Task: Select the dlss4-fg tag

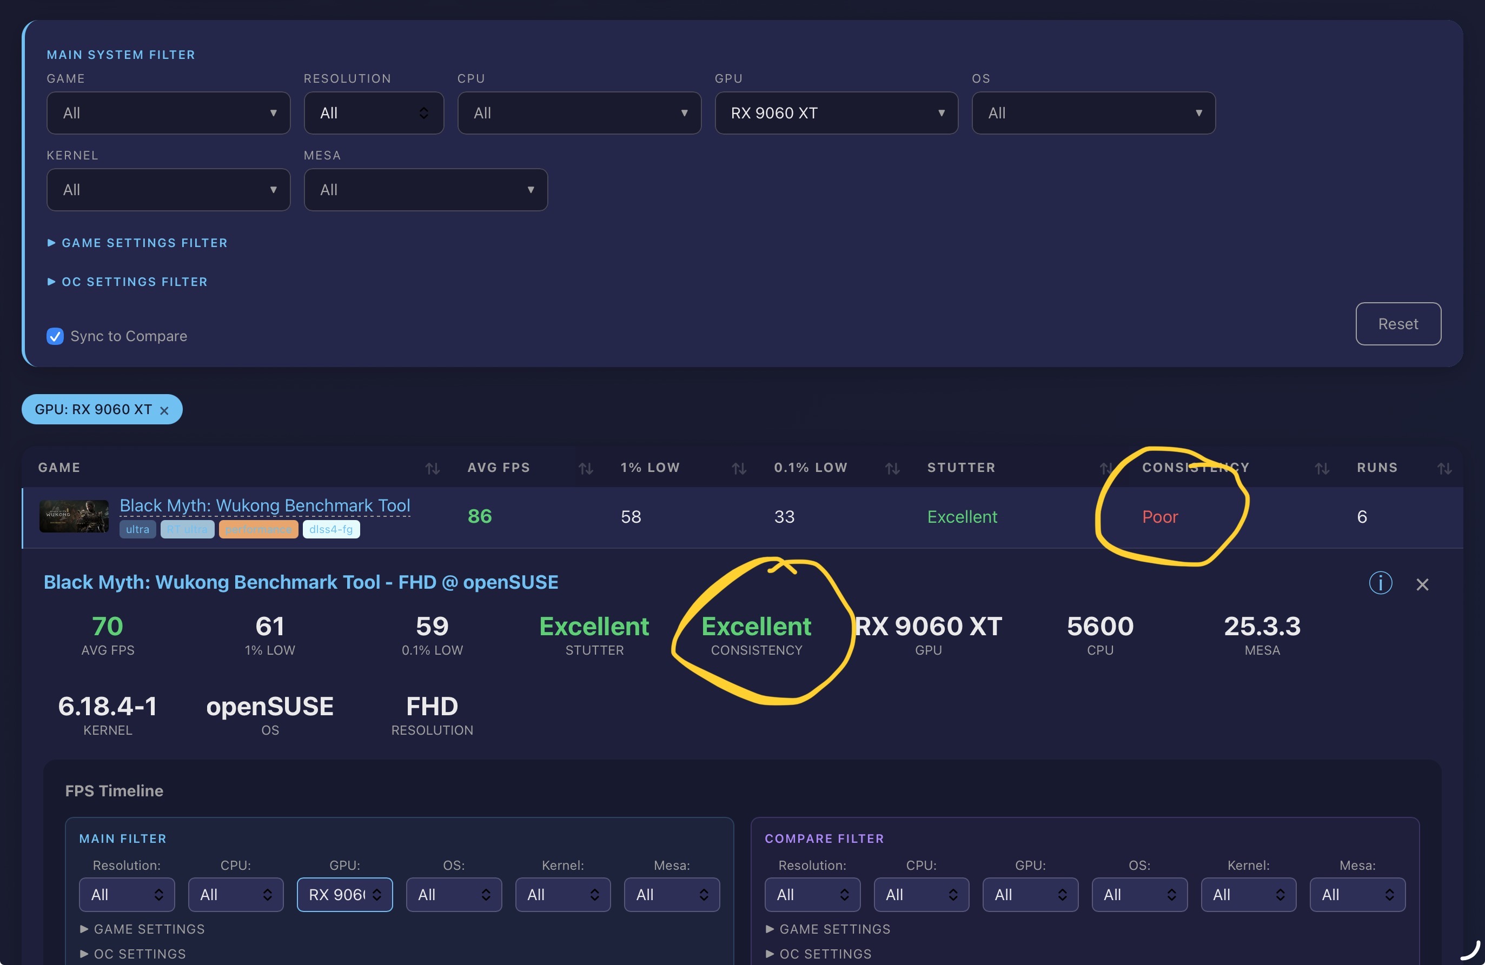Action: [x=331, y=530]
